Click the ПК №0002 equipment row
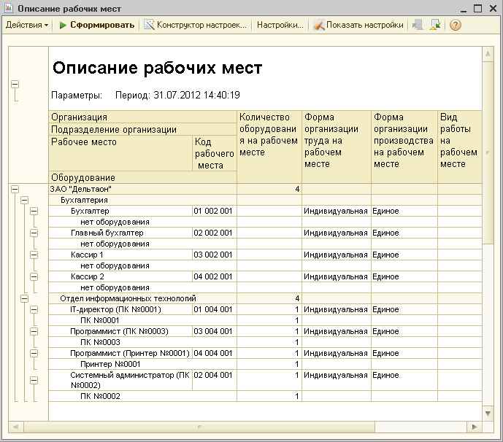503x442 pixels. pyautogui.click(x=143, y=396)
